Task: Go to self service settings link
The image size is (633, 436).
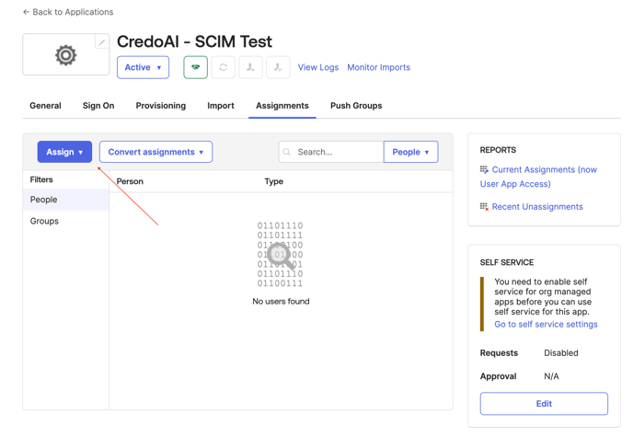Action: tap(546, 324)
